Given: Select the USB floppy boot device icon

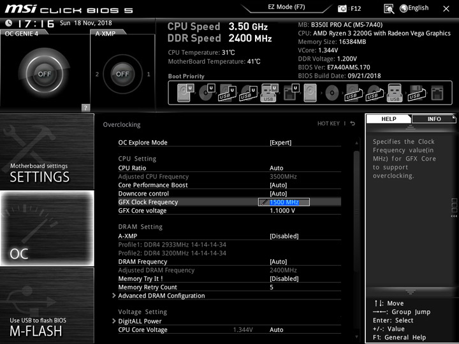Looking at the screenshot, I should pyautogui.click(x=416, y=93).
